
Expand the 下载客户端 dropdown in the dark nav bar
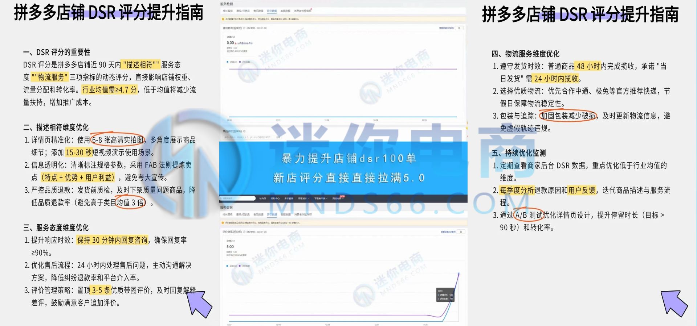[321, 198]
